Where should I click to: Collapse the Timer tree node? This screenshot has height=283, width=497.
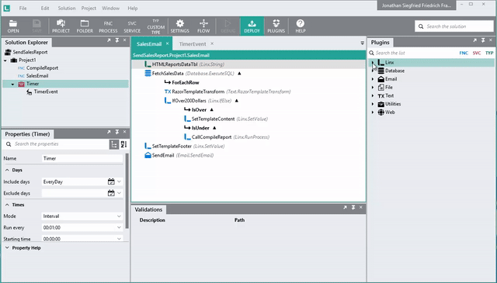click(12, 85)
